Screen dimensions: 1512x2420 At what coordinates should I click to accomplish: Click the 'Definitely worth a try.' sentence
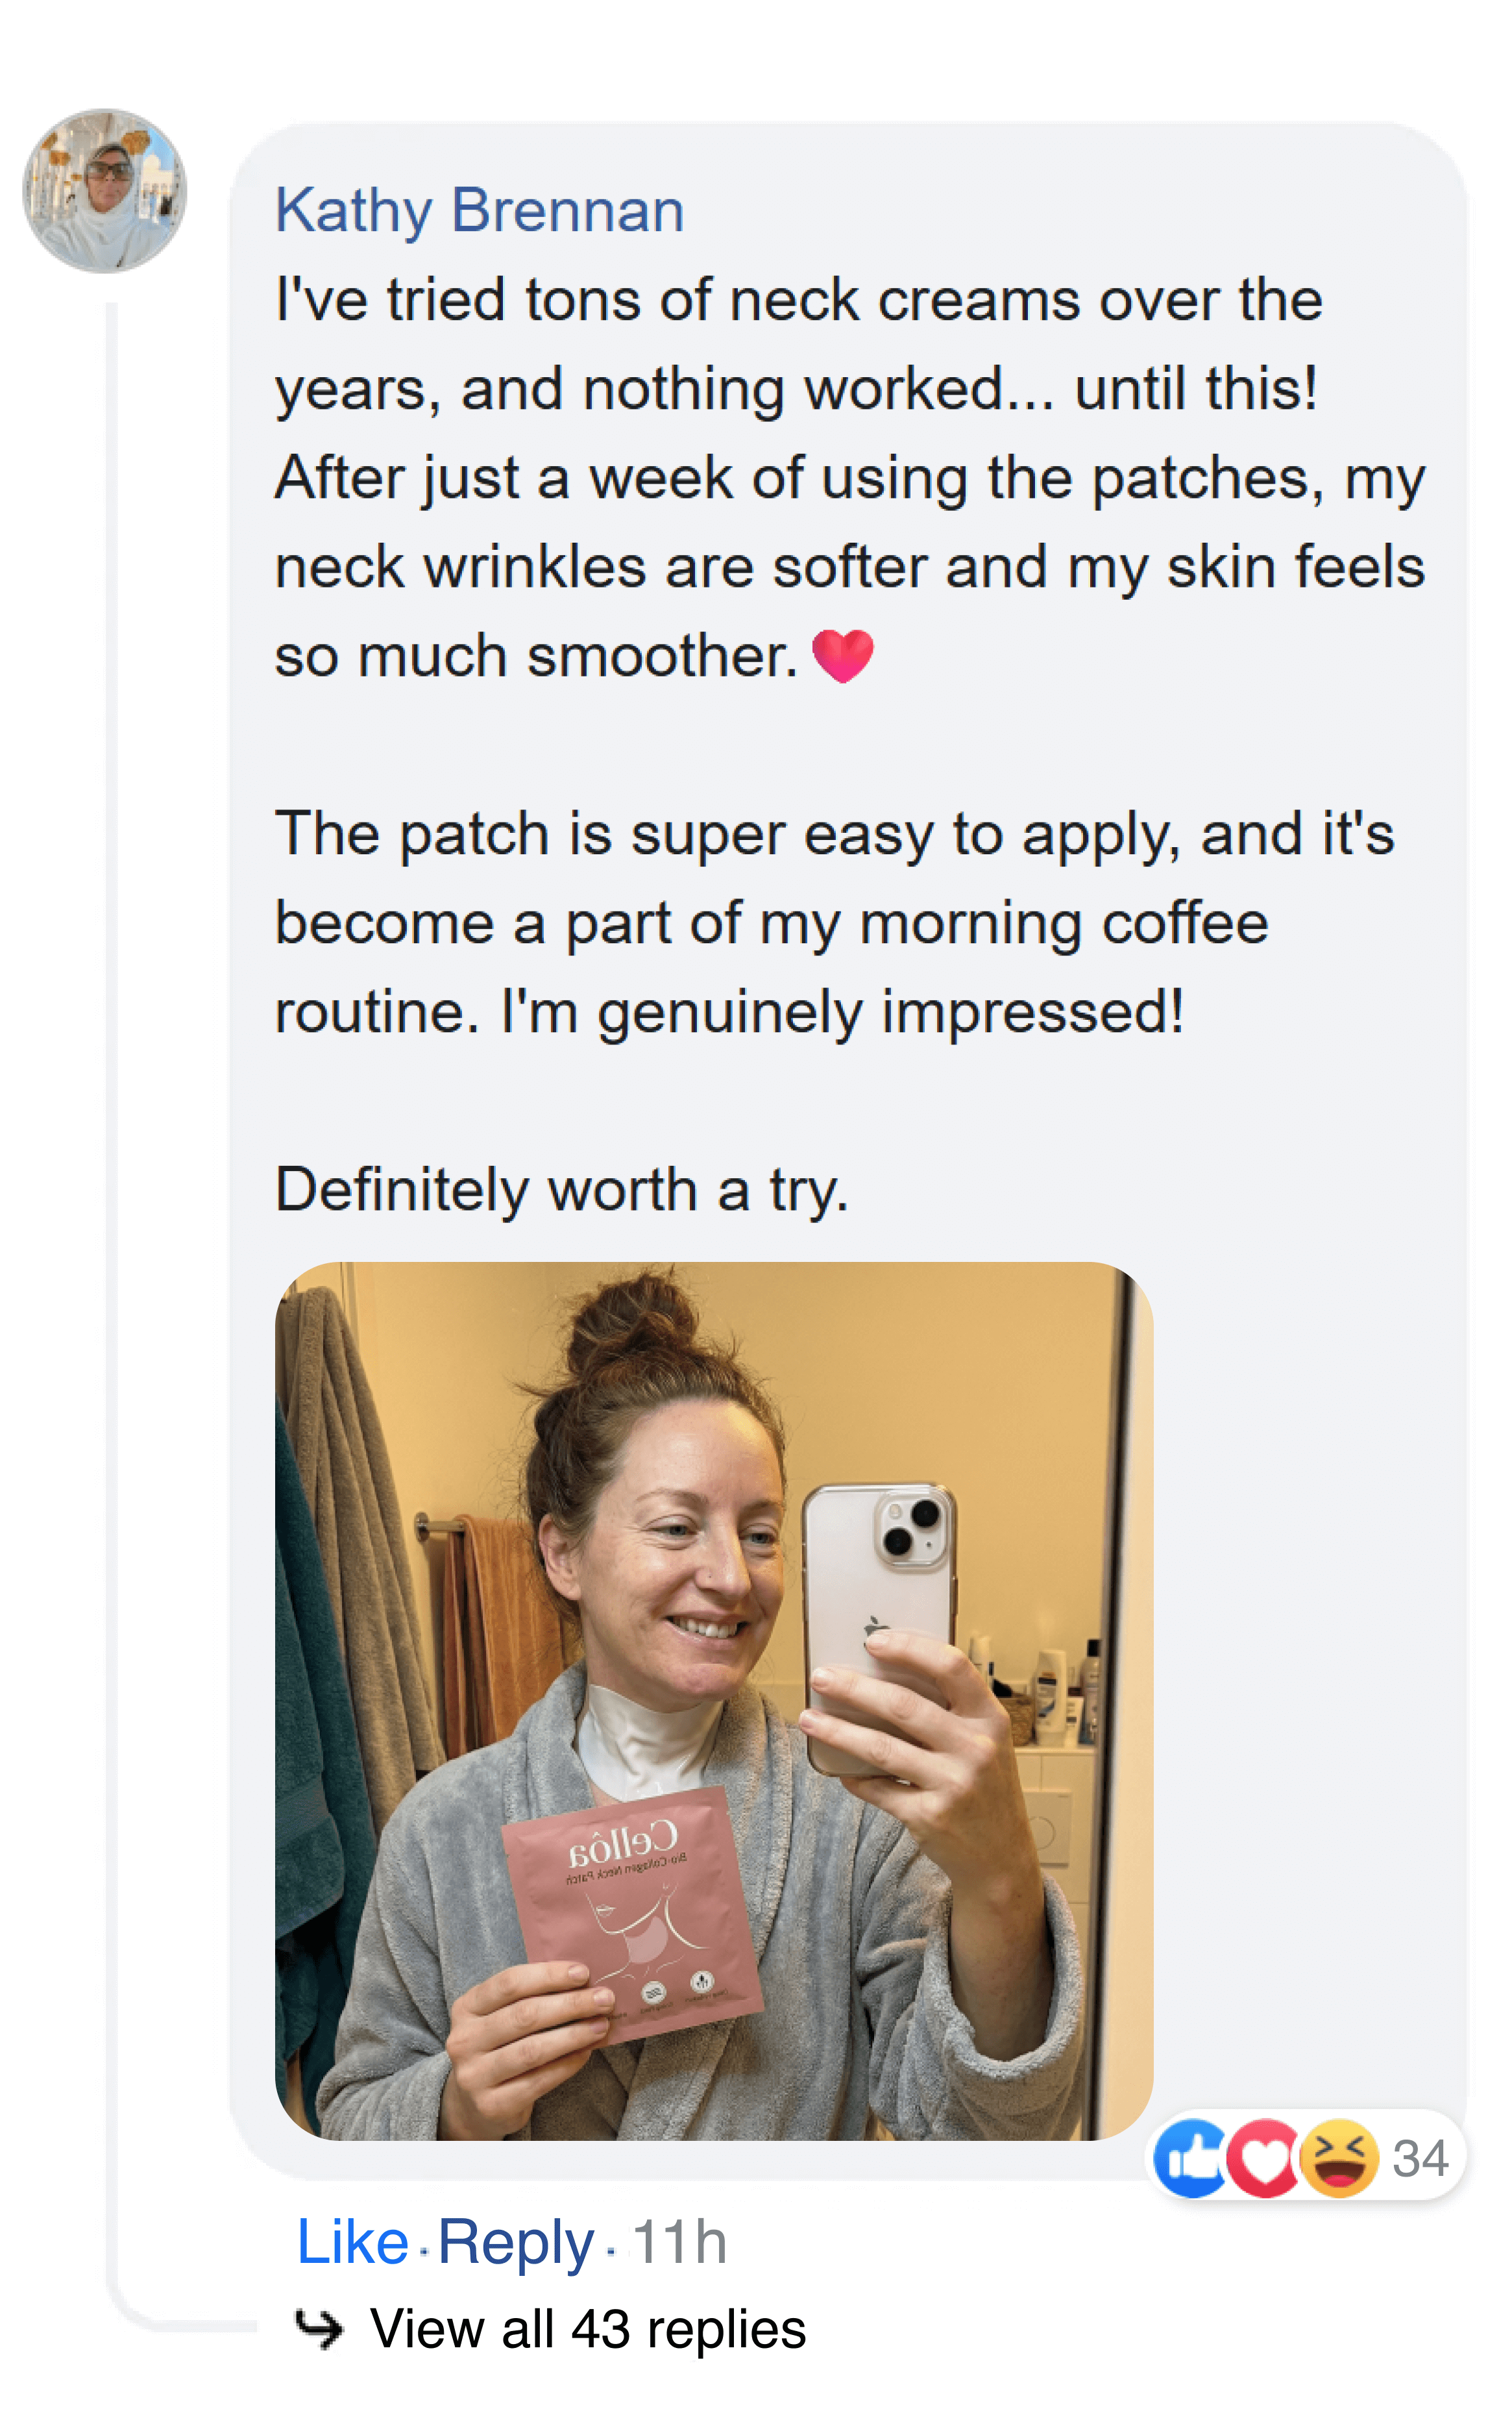[562, 1190]
